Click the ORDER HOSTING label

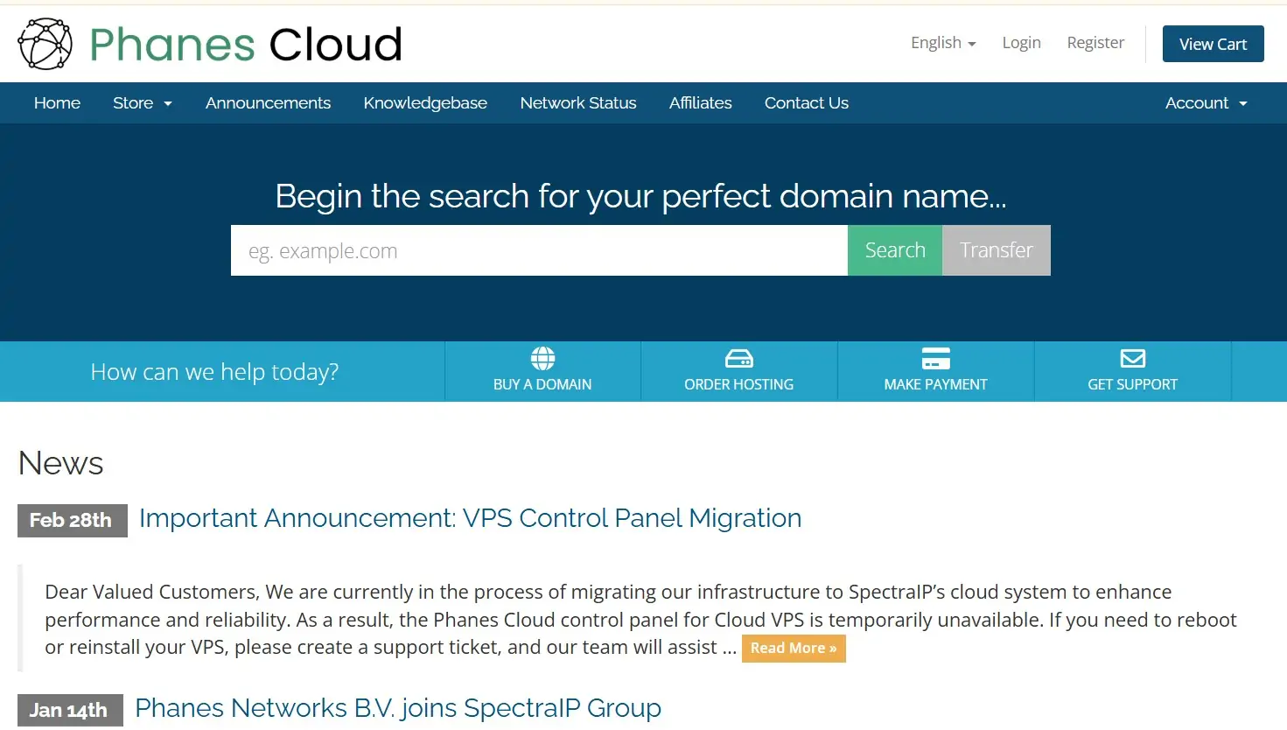click(739, 384)
